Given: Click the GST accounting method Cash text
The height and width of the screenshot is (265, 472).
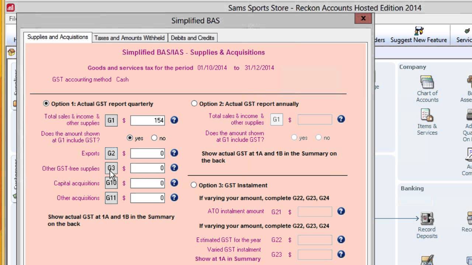Looking at the screenshot, I should point(122,79).
